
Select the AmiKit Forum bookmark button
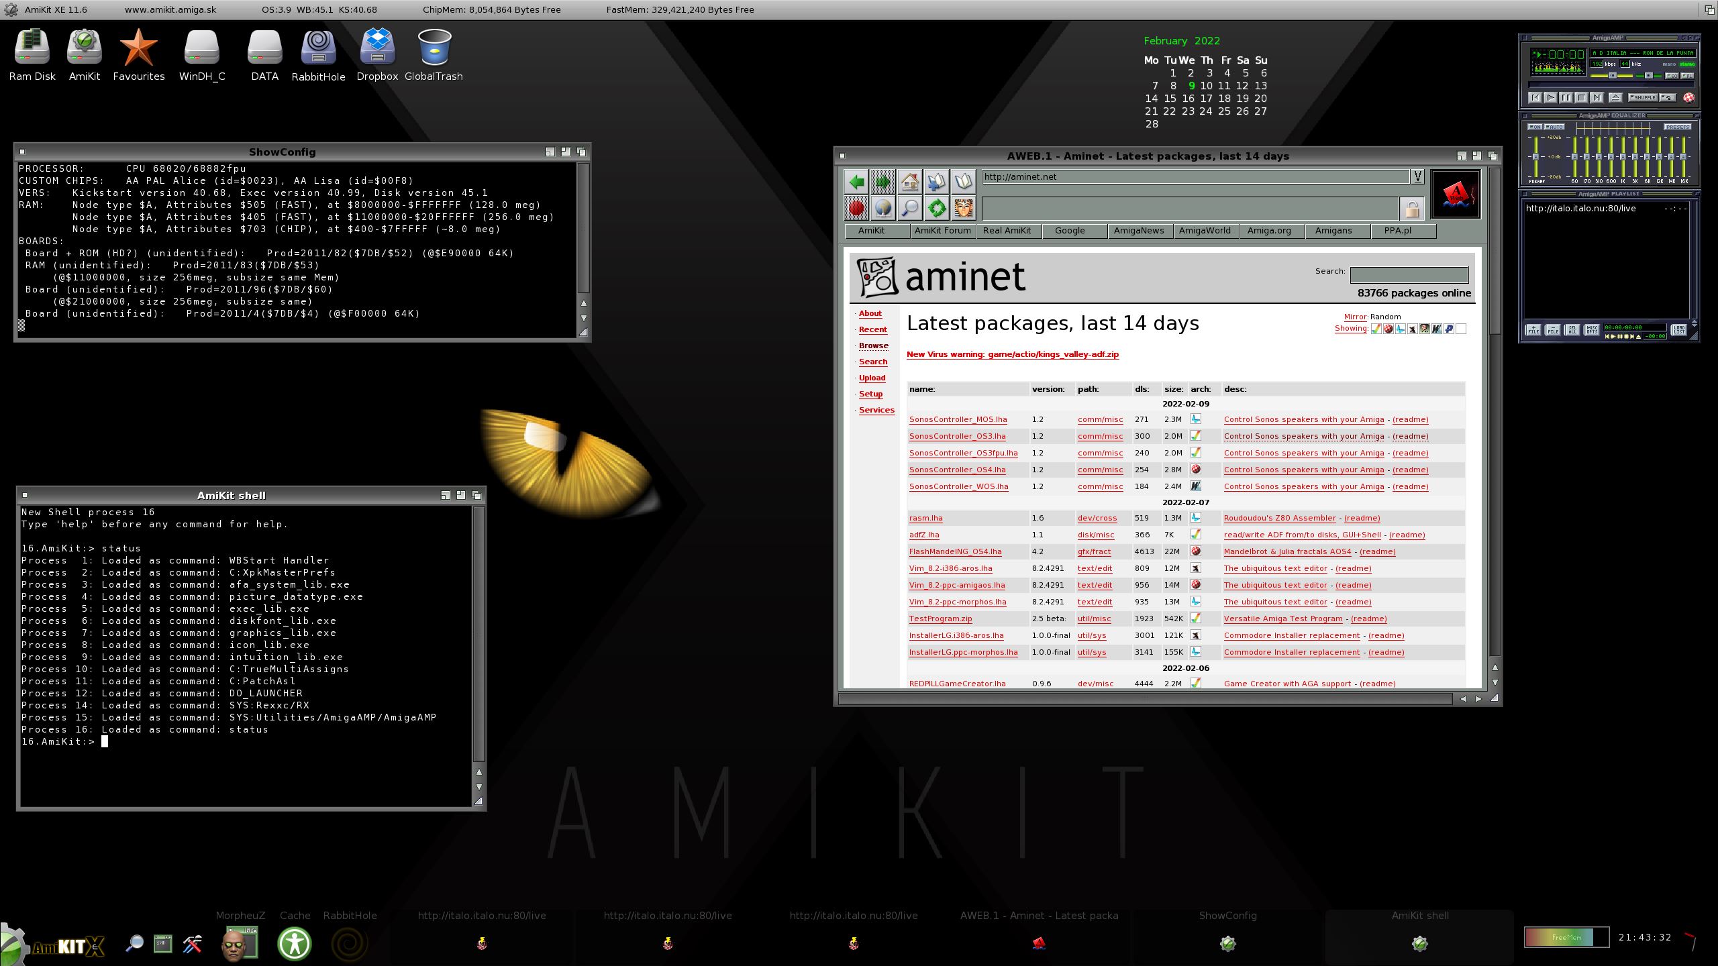(x=942, y=230)
